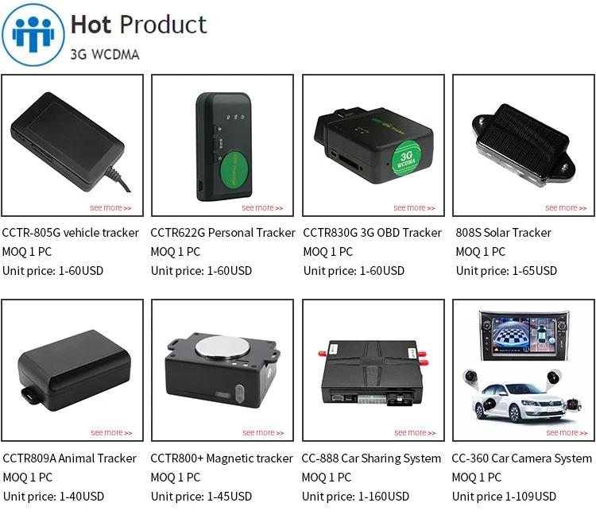Follow see more on Car Camera System

pyautogui.click(x=567, y=432)
